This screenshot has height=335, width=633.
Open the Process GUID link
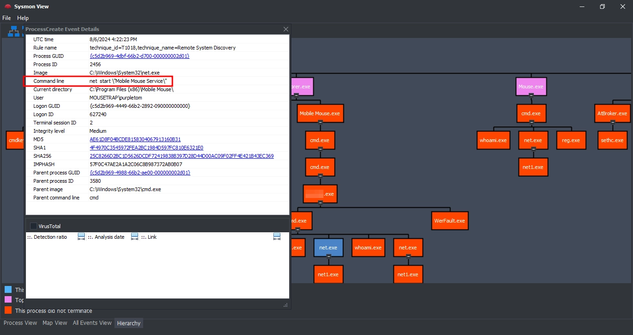pyautogui.click(x=139, y=56)
